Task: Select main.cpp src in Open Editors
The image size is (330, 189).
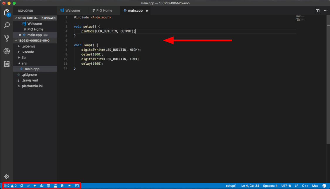Action: pos(35,35)
